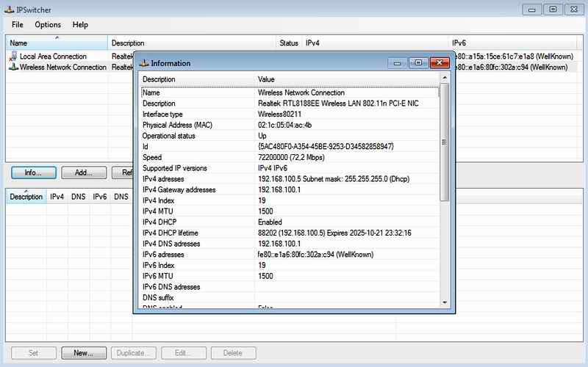
Task: Open the File menu
Action: pos(18,25)
